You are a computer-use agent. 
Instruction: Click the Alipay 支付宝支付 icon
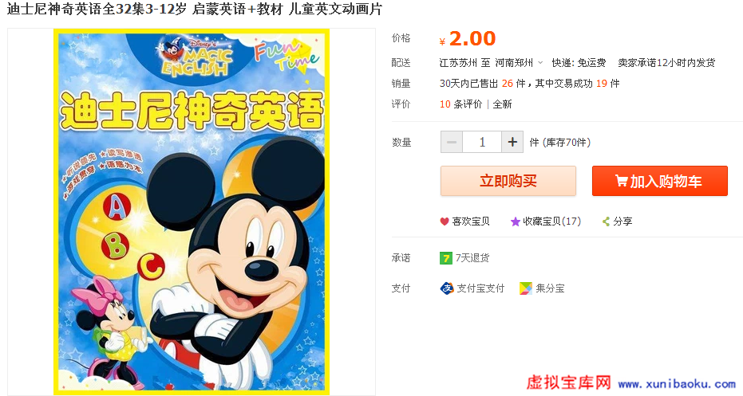point(447,288)
